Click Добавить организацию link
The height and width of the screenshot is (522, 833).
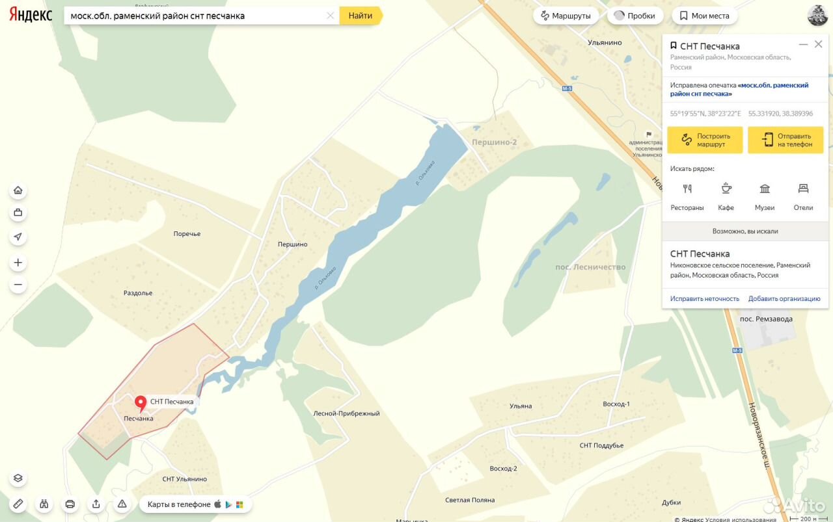(784, 299)
